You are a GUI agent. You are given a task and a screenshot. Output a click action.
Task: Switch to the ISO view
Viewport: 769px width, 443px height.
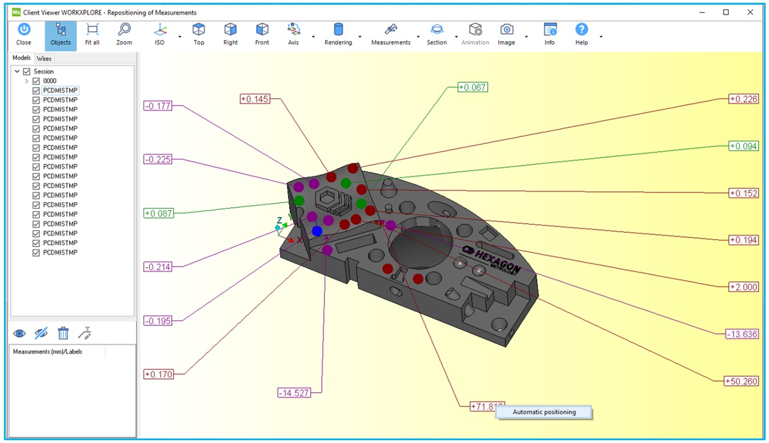[x=160, y=29]
